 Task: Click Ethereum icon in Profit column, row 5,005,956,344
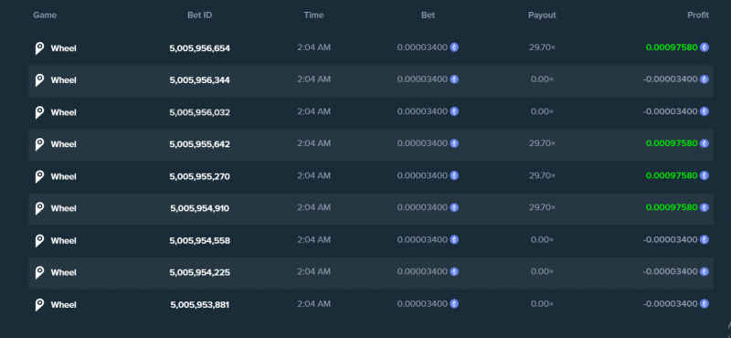pyautogui.click(x=704, y=79)
